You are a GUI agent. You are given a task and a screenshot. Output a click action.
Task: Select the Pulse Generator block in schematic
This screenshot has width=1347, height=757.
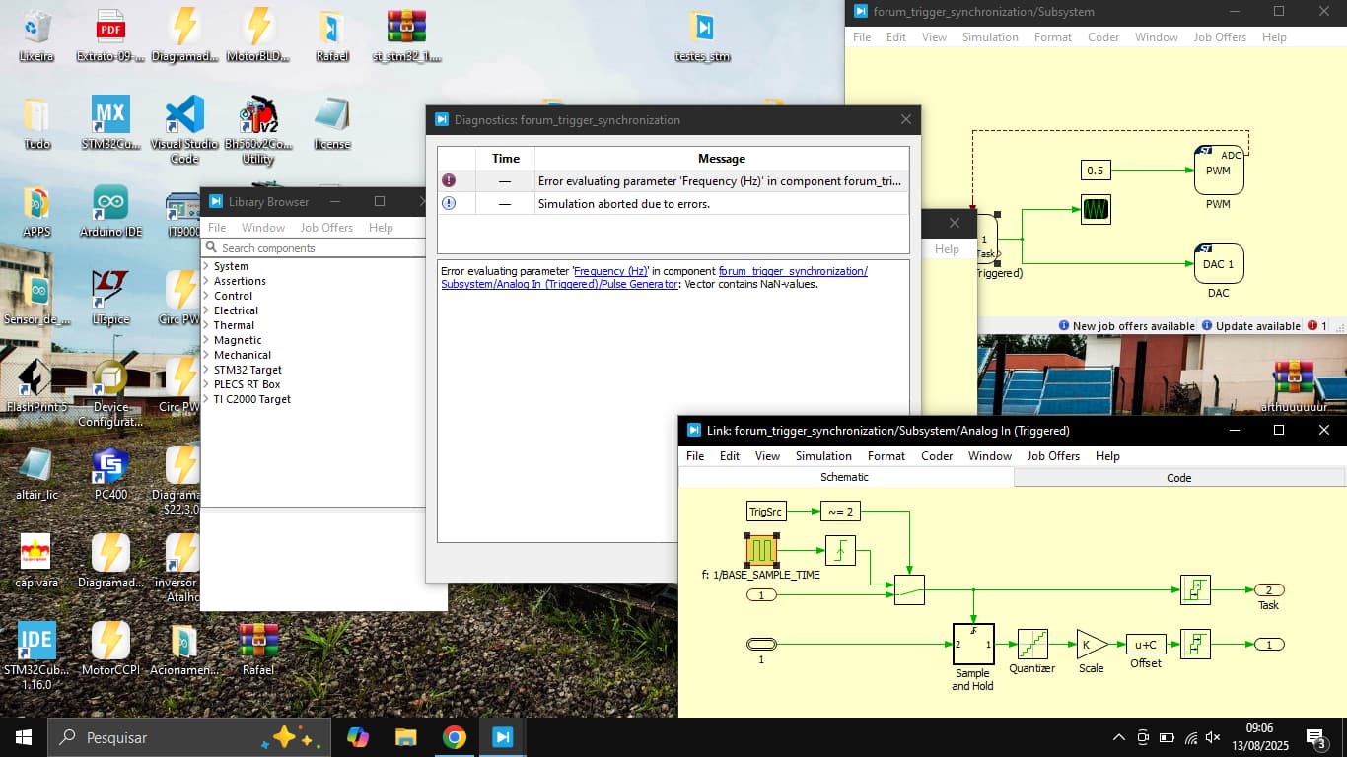tap(761, 549)
